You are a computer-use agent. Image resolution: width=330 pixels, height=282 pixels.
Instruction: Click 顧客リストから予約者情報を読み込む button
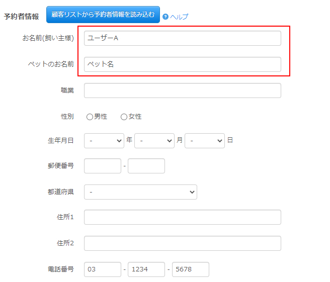pyautogui.click(x=103, y=15)
